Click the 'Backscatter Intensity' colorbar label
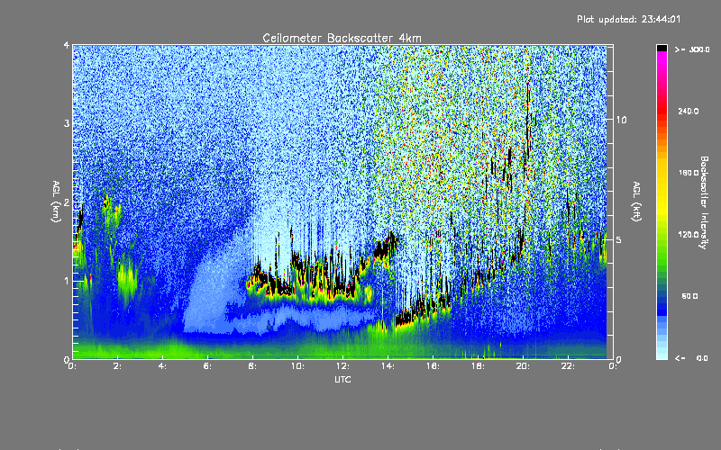The height and width of the screenshot is (450, 721). (704, 202)
